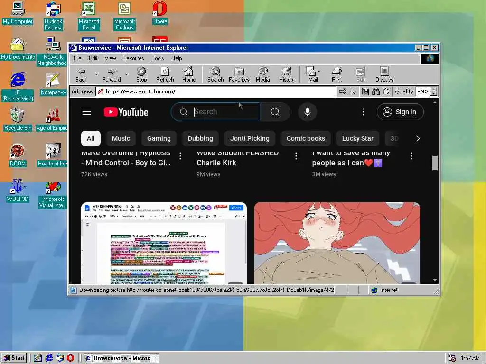Click Browservice taskbar button
Screen dimensions: 486x364
point(121,358)
